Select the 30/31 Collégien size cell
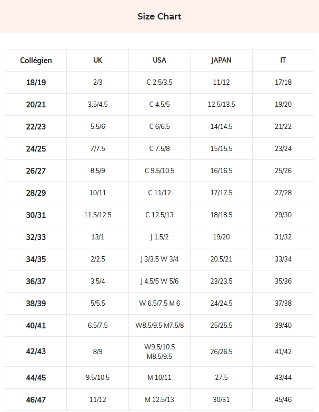 click(x=36, y=215)
